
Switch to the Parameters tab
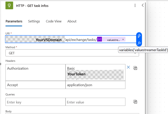pos(14,21)
